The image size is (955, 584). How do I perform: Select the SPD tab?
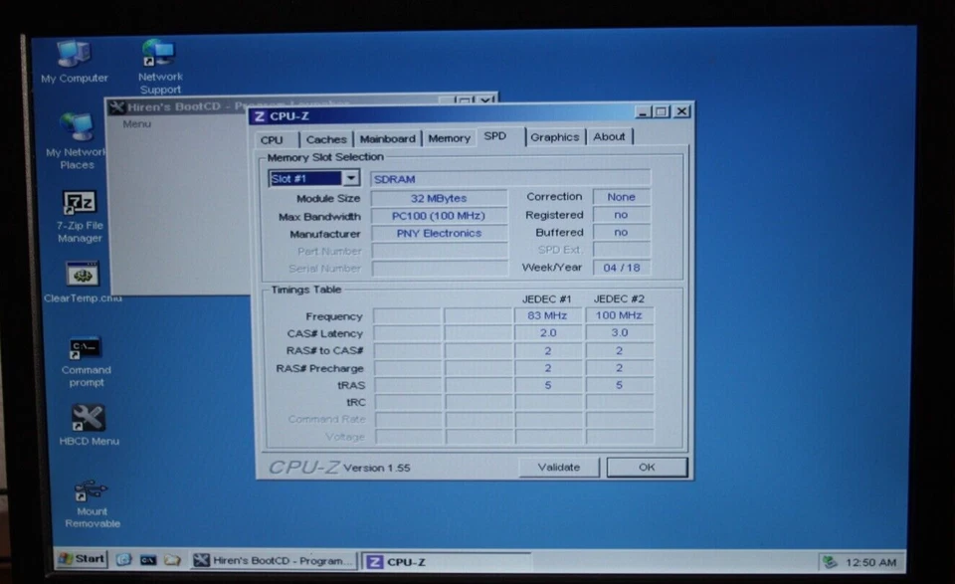495,135
